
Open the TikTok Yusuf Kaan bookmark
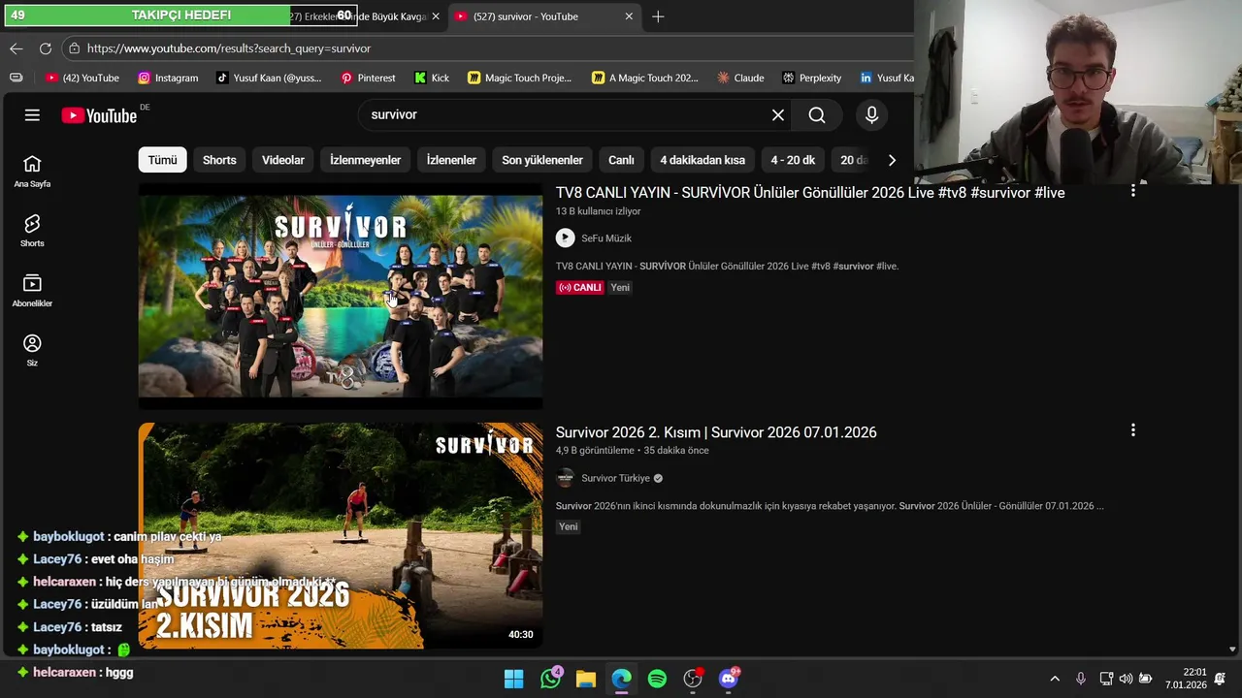point(269,78)
